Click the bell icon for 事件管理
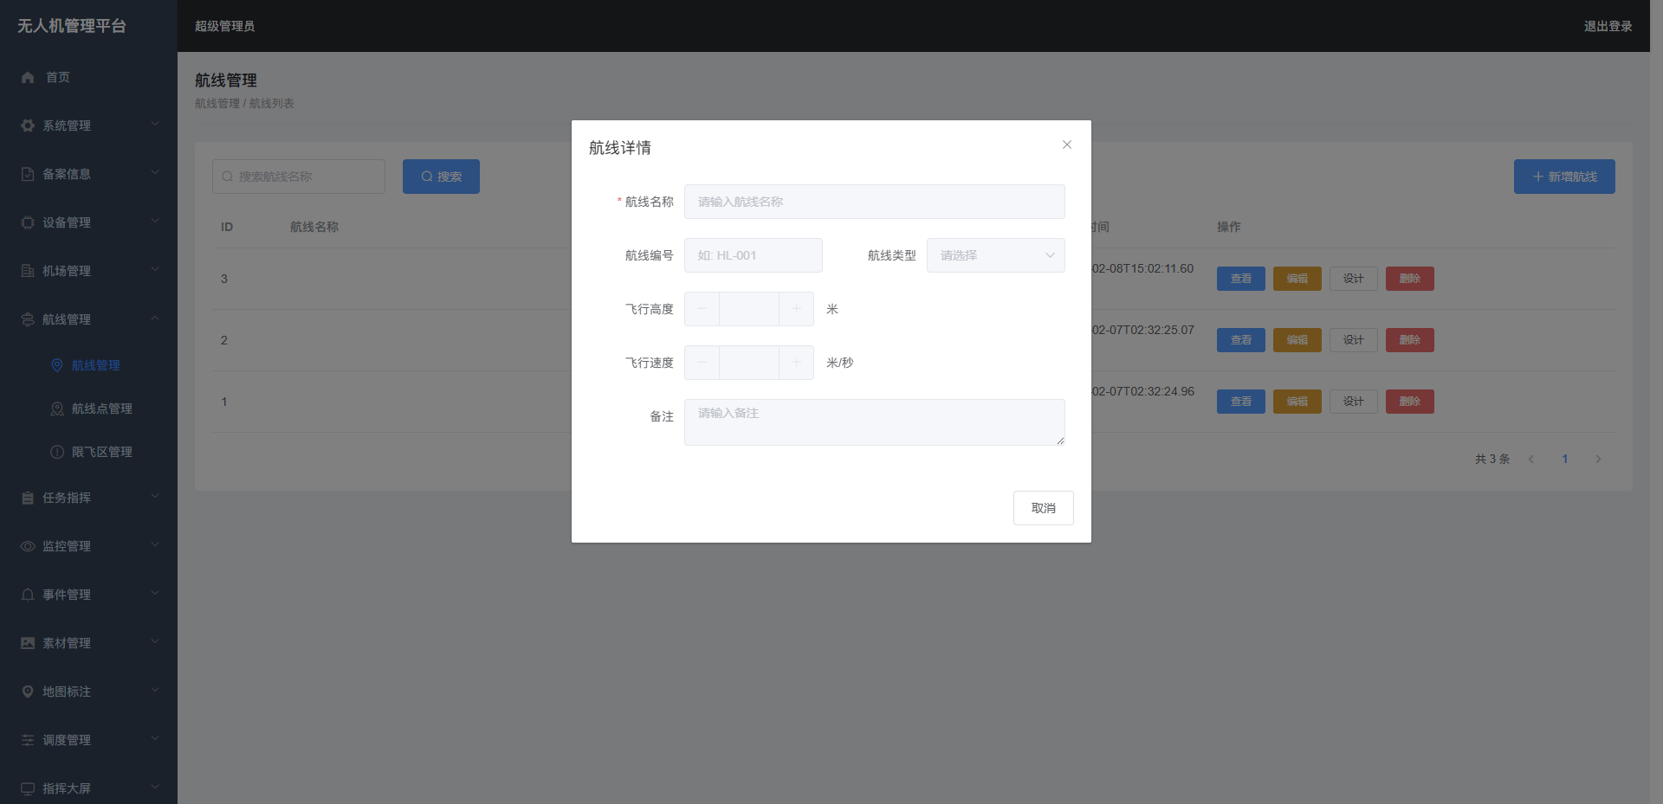This screenshot has height=804, width=1663. click(x=28, y=595)
